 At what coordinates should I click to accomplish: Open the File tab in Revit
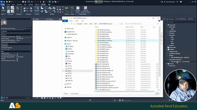[x=3, y=5]
